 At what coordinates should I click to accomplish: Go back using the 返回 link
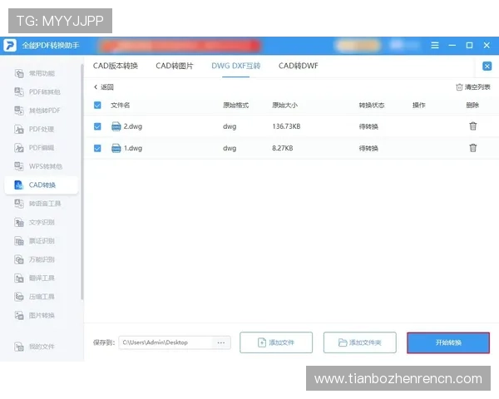(104, 86)
